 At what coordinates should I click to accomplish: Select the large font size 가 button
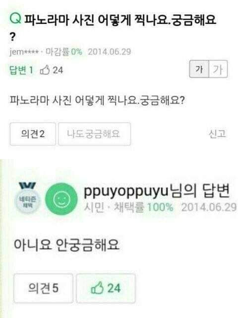[218, 69]
